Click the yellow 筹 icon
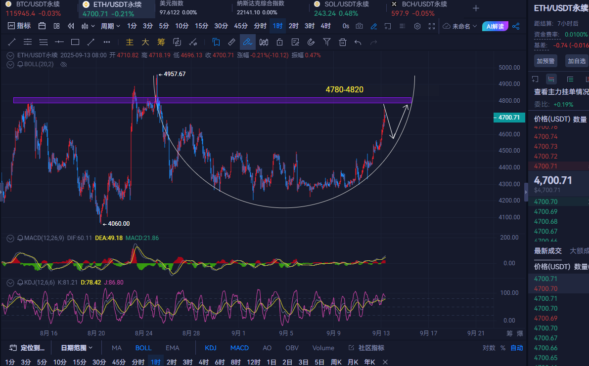This screenshot has width=589, height=366. pyautogui.click(x=161, y=42)
